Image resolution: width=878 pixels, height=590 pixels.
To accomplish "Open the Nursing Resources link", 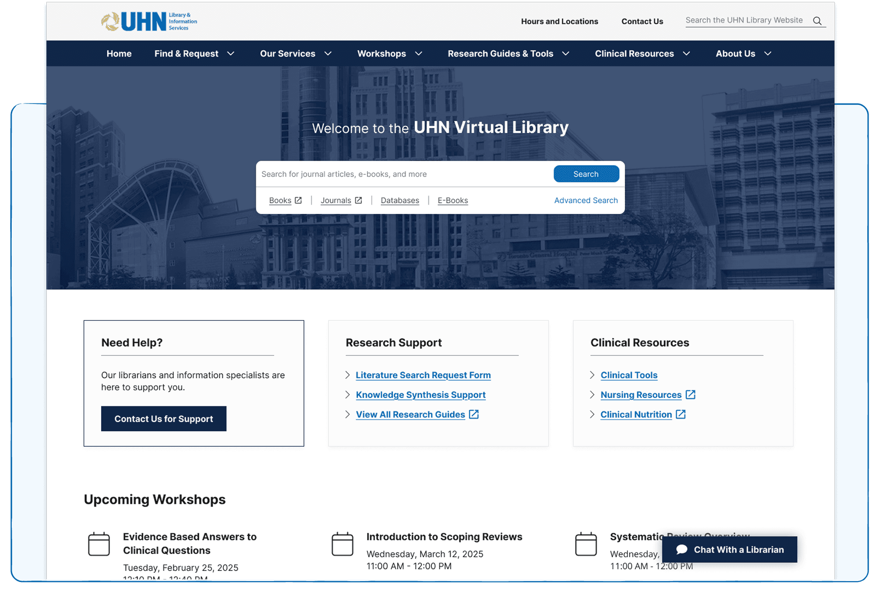I will point(641,395).
